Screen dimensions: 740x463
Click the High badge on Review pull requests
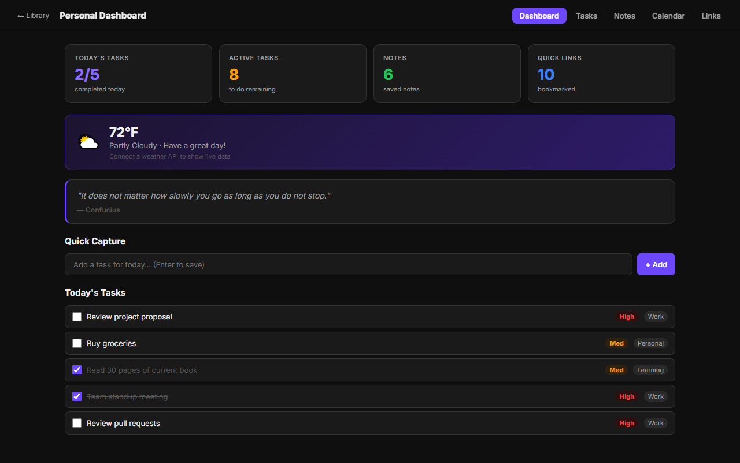(627, 423)
